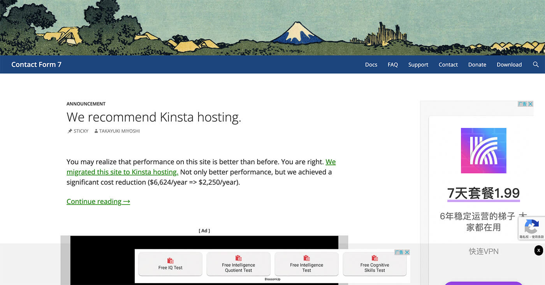Image resolution: width=545 pixels, height=285 pixels.
Task: Go to the Support menu item
Action: pos(418,65)
